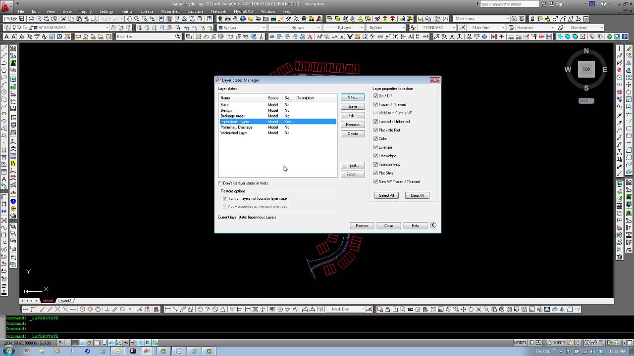Image resolution: width=634 pixels, height=356 pixels.
Task: Open the Watershed menu
Action: [x=170, y=11]
